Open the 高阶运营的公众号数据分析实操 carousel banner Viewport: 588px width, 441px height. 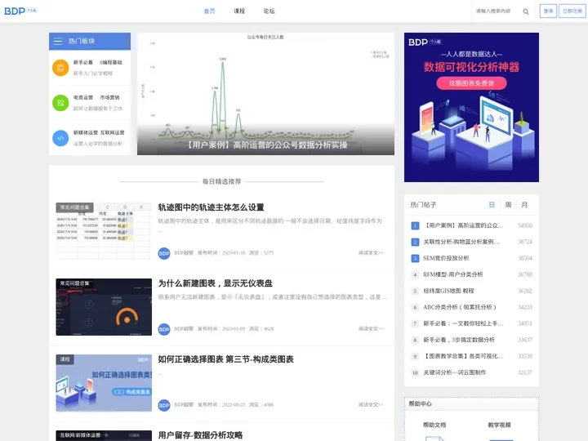pos(265,94)
